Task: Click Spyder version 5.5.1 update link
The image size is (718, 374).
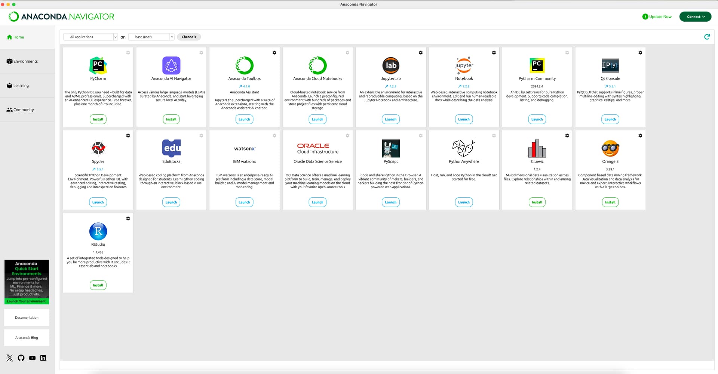Action: (x=98, y=169)
